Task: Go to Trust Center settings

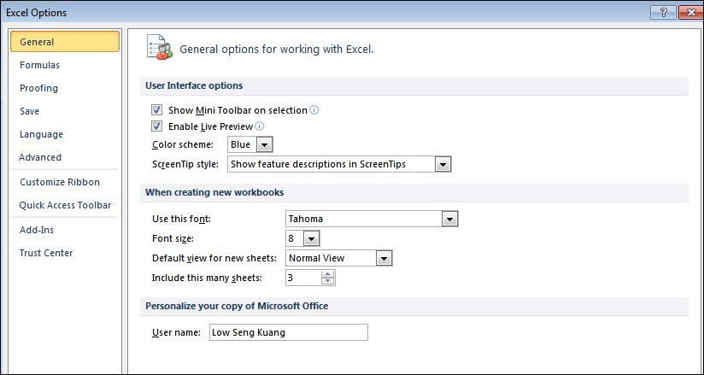Action: pyautogui.click(x=46, y=253)
